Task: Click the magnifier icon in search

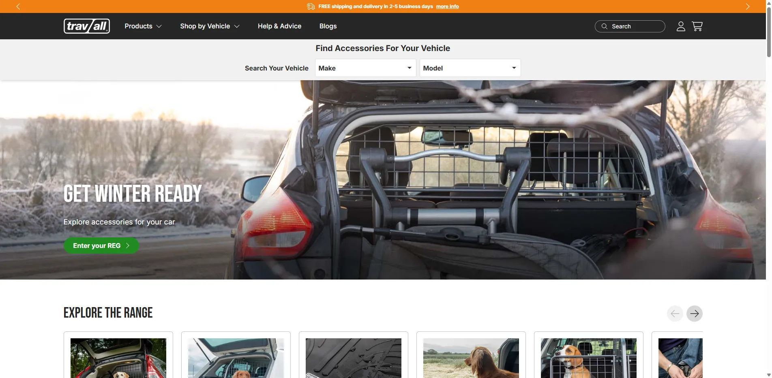Action: point(604,26)
